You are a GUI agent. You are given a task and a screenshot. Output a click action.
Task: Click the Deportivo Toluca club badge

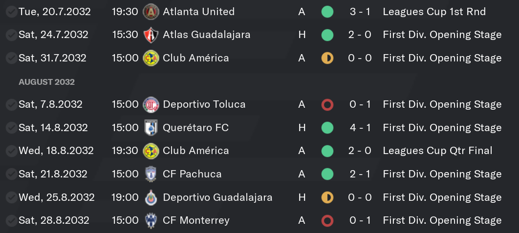point(151,105)
